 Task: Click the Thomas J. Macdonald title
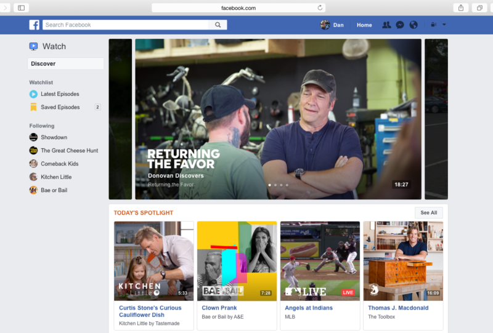(x=398, y=308)
